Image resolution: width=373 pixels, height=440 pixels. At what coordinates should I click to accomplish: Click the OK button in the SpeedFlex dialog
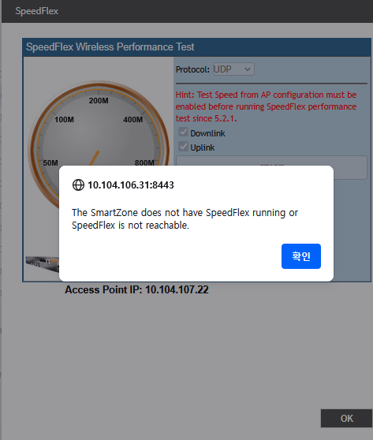tap(347, 418)
